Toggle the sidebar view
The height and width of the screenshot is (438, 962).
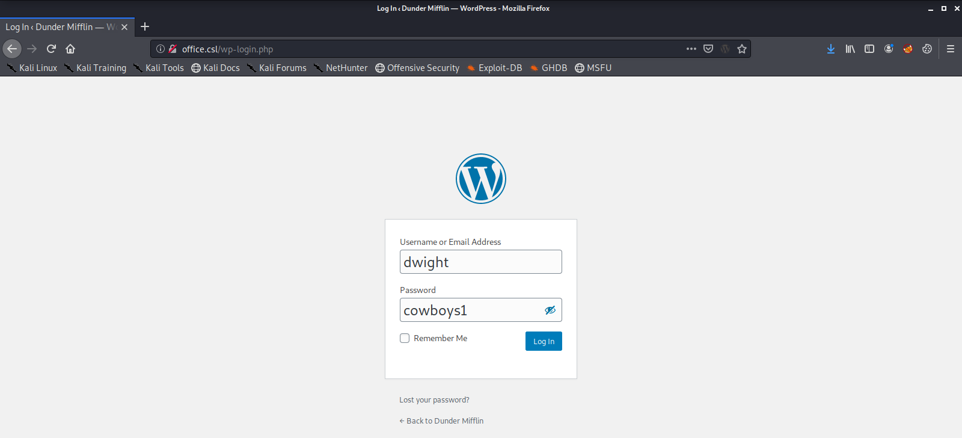[869, 49]
